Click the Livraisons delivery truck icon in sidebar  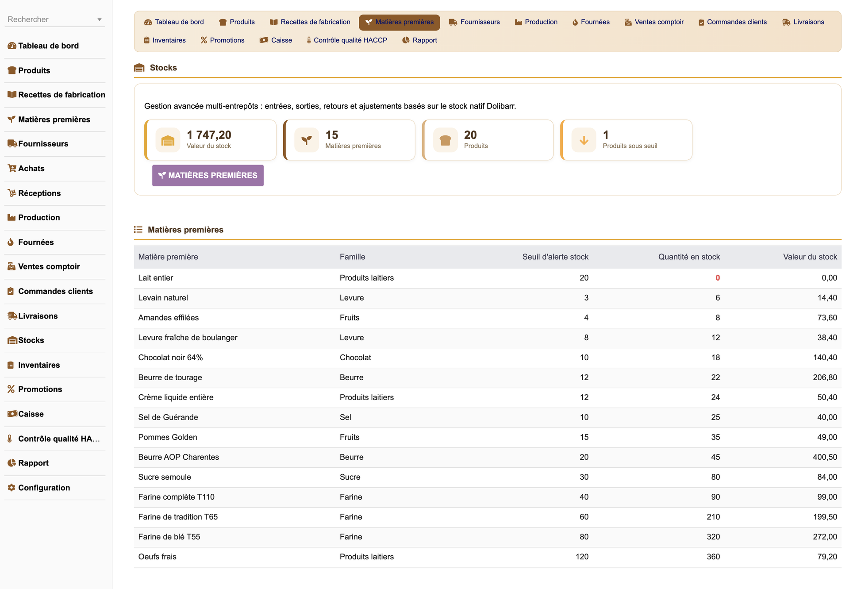coord(12,316)
